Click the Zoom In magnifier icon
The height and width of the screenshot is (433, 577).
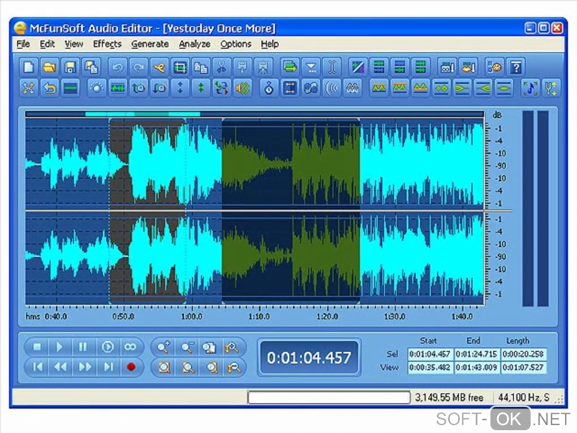(x=164, y=347)
